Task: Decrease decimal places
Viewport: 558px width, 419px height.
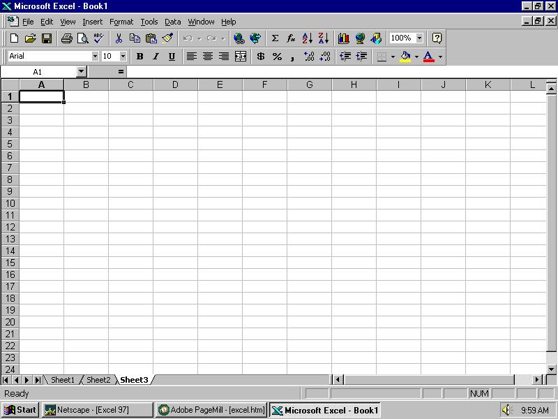Action: tap(325, 57)
